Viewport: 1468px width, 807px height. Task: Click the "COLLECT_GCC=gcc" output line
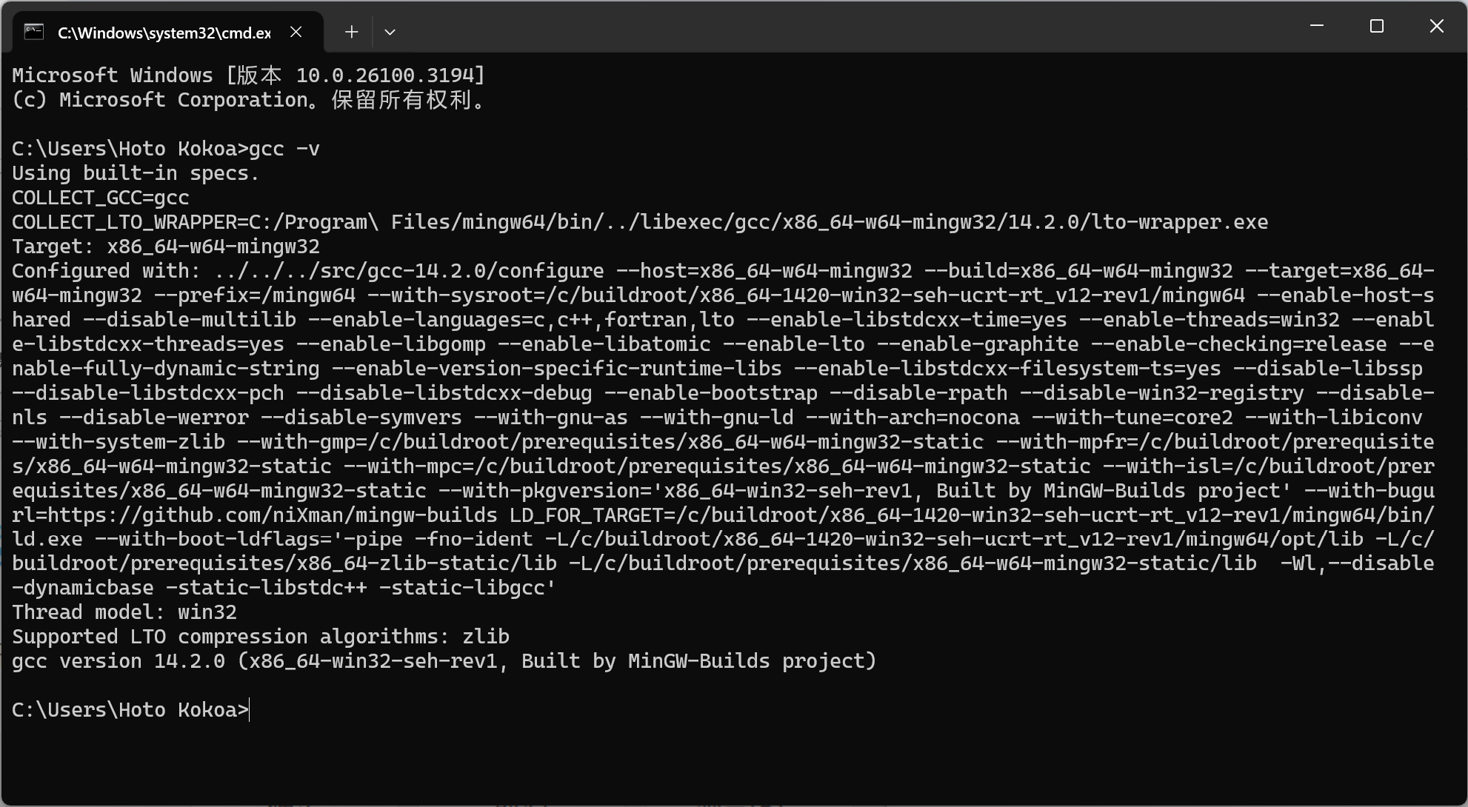point(101,198)
